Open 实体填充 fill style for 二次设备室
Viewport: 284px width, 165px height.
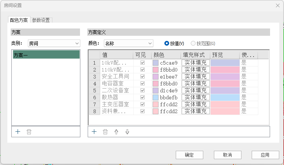click(196, 91)
